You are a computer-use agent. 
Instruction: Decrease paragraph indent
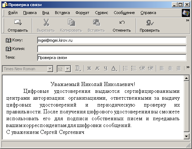[x=142, y=68]
